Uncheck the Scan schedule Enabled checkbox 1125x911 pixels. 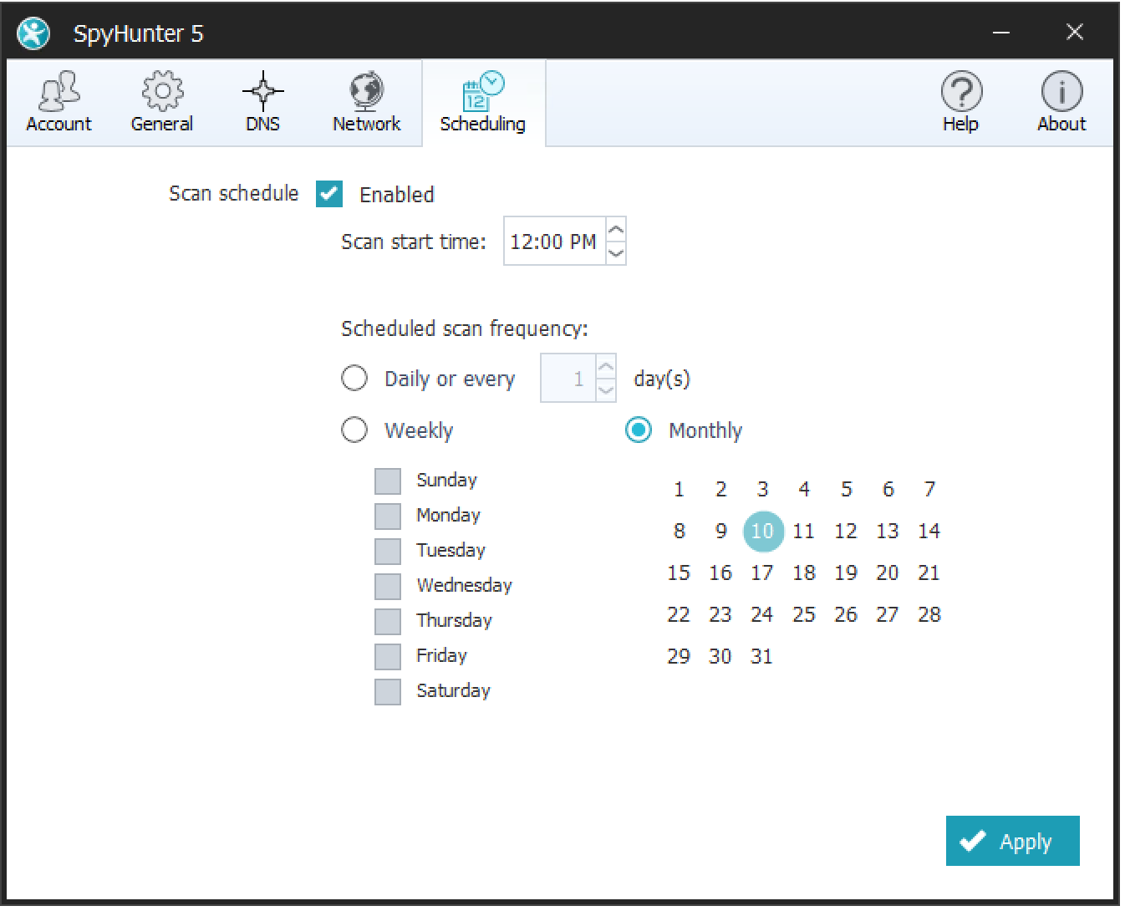click(329, 194)
